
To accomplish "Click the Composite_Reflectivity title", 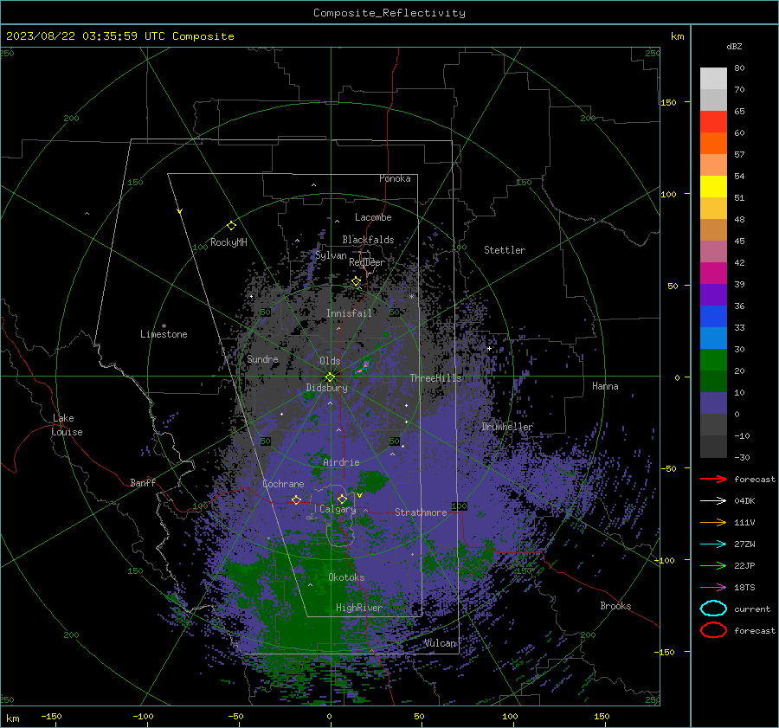I will click(x=389, y=13).
